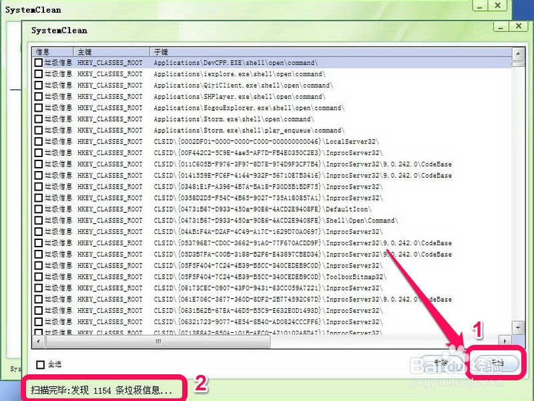Select subkey text CLSID\{0141559E-FC6F-4144

(302, 175)
